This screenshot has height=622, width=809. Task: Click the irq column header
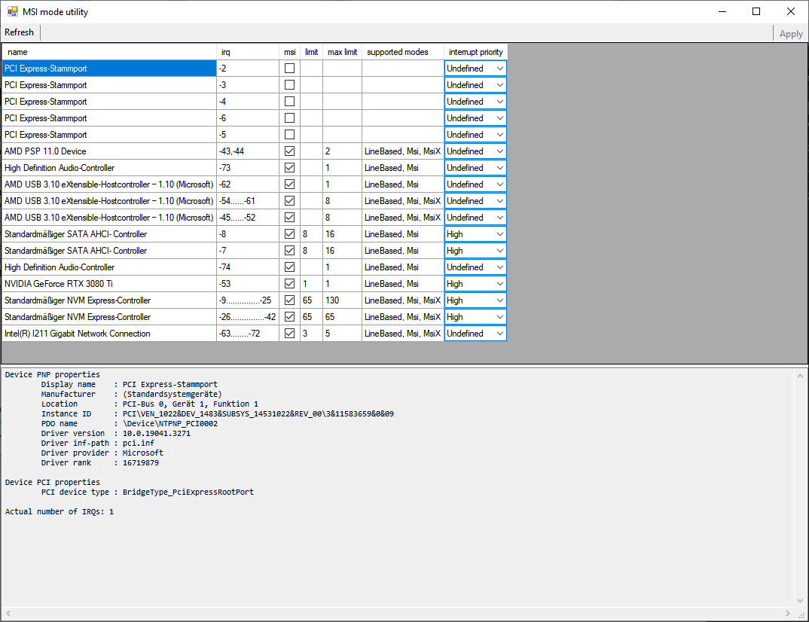click(x=248, y=52)
